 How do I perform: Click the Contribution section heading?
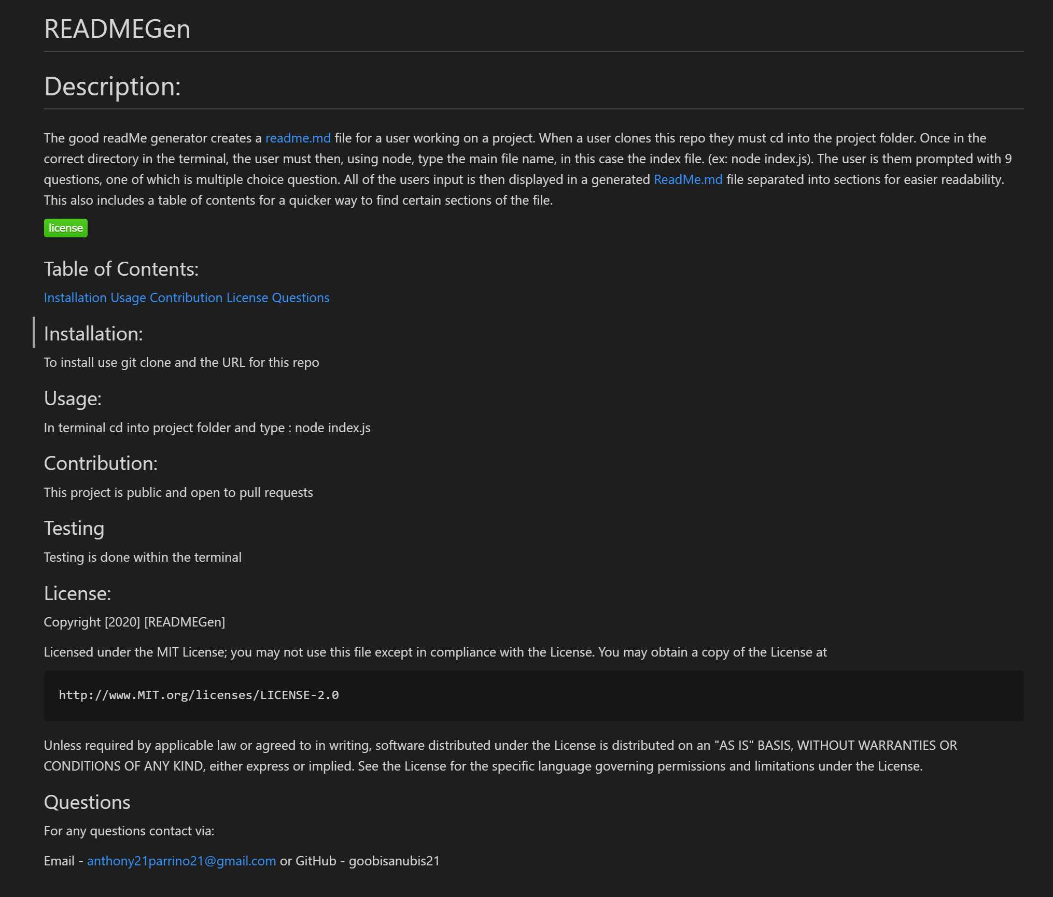(x=101, y=463)
